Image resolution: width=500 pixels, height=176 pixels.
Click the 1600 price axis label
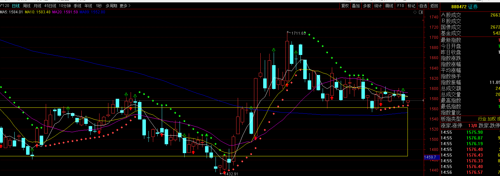coord(434,89)
